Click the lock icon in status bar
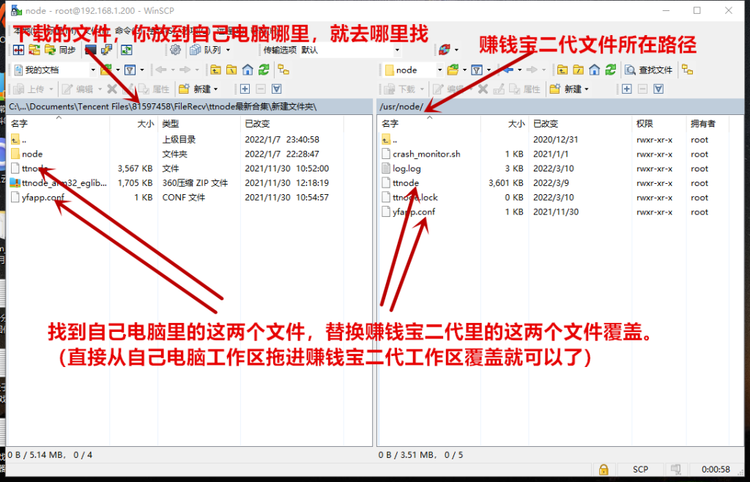 (x=604, y=469)
